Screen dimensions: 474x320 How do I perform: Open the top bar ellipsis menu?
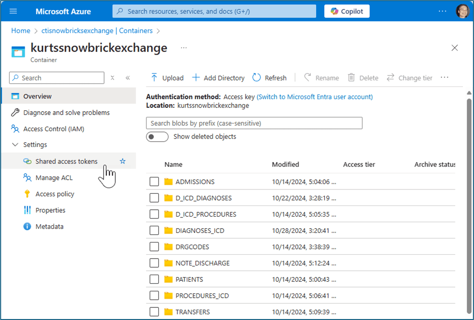point(442,11)
